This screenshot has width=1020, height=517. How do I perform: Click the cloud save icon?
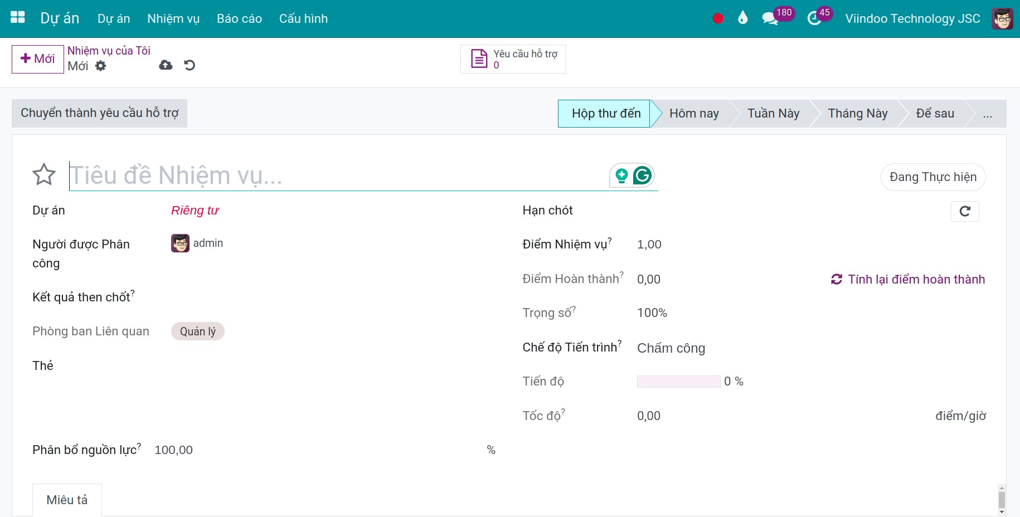(x=166, y=65)
